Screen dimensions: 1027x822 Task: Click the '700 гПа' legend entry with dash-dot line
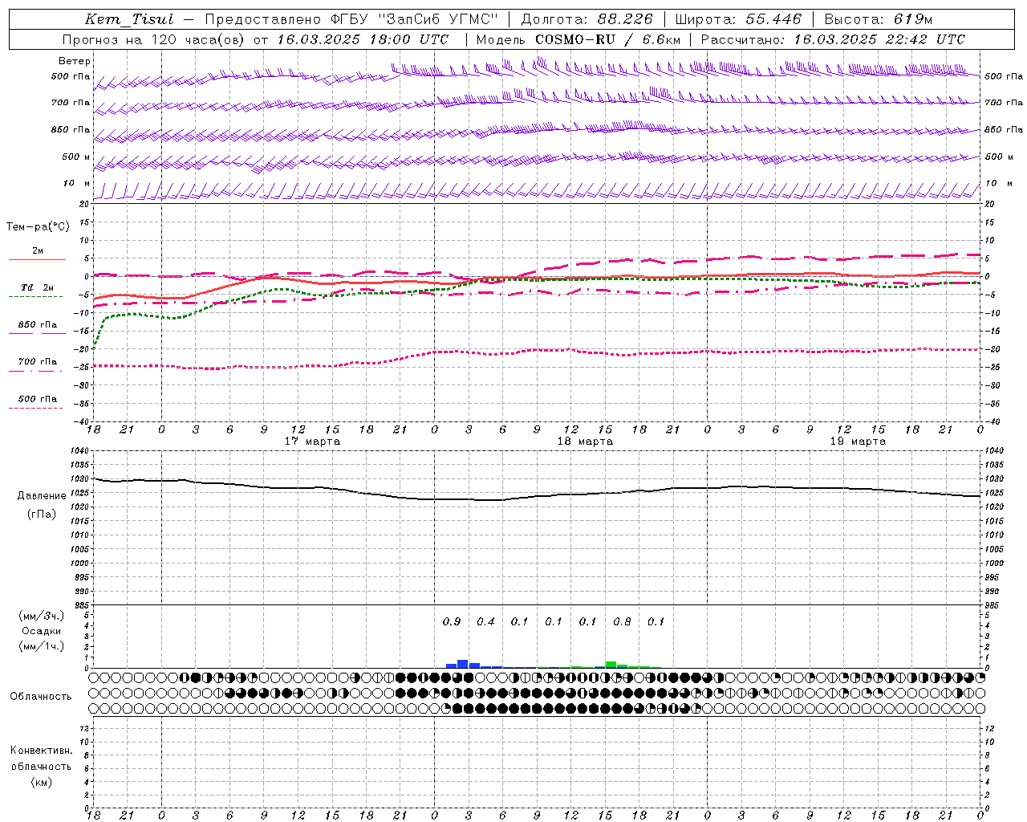coord(38,362)
